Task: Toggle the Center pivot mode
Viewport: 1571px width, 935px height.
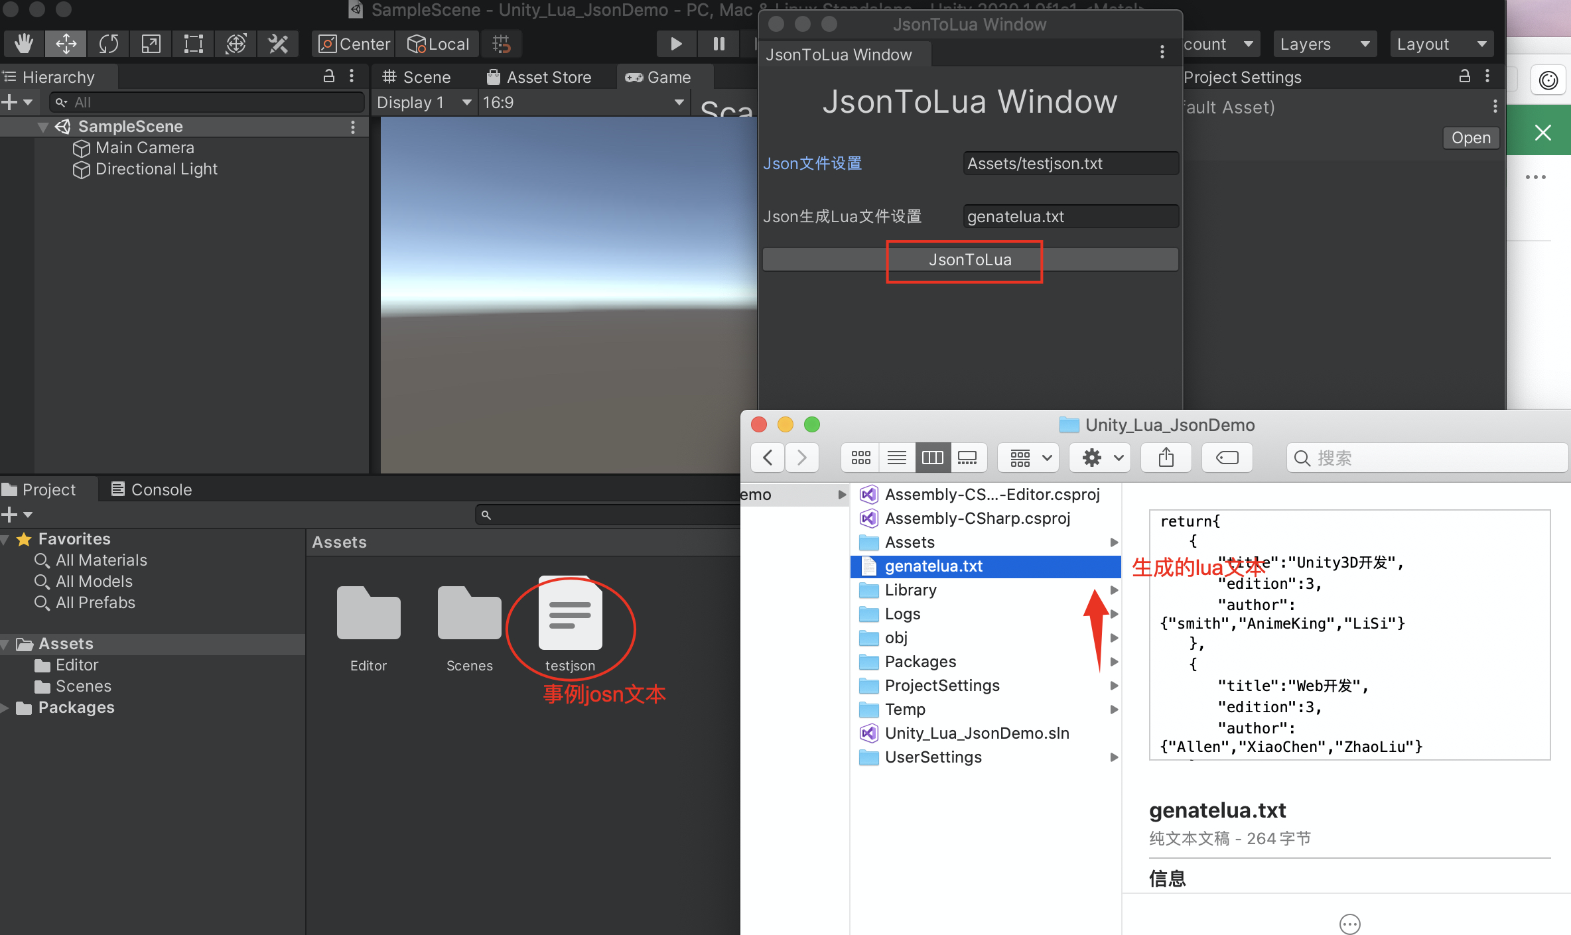Action: (354, 44)
